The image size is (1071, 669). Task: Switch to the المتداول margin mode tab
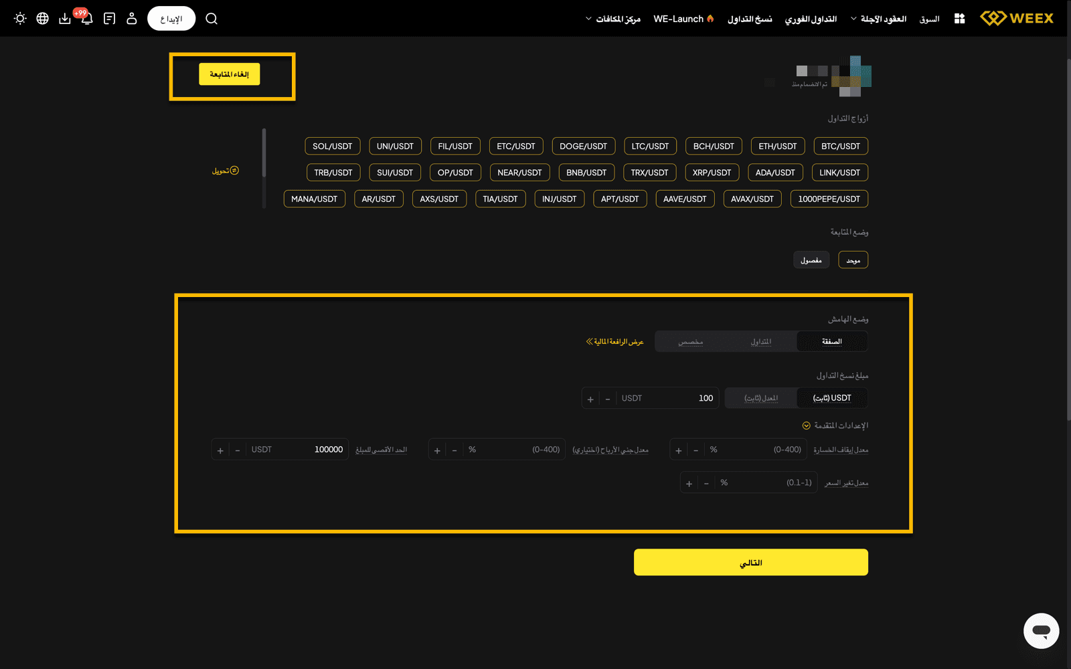pos(761,341)
